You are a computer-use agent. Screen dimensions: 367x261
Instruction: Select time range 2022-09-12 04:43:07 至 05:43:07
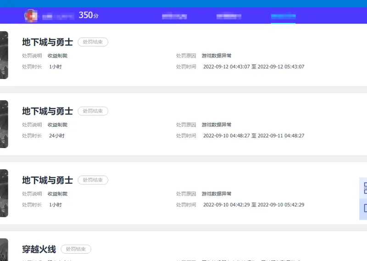(x=254, y=67)
